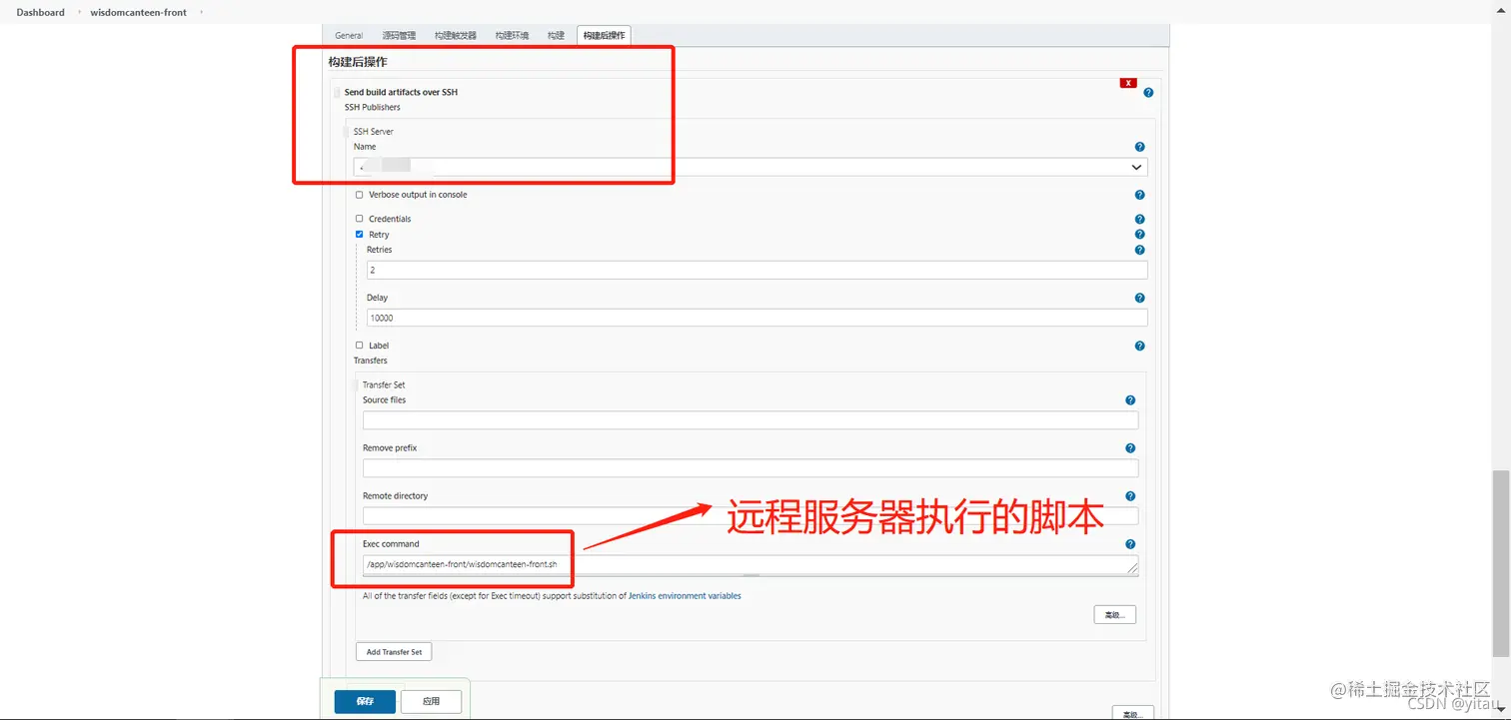Open help icon for Label option
The width and height of the screenshot is (1511, 720).
(1139, 346)
